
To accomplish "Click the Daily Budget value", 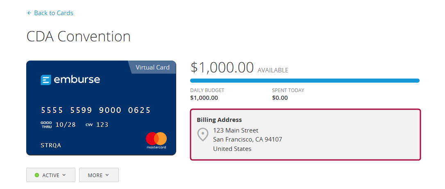I will point(204,98).
